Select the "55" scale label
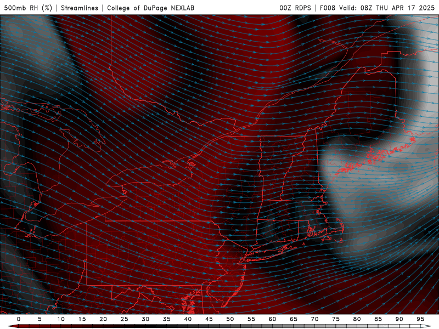This screenshot has height=329, width=439. pos(251,319)
